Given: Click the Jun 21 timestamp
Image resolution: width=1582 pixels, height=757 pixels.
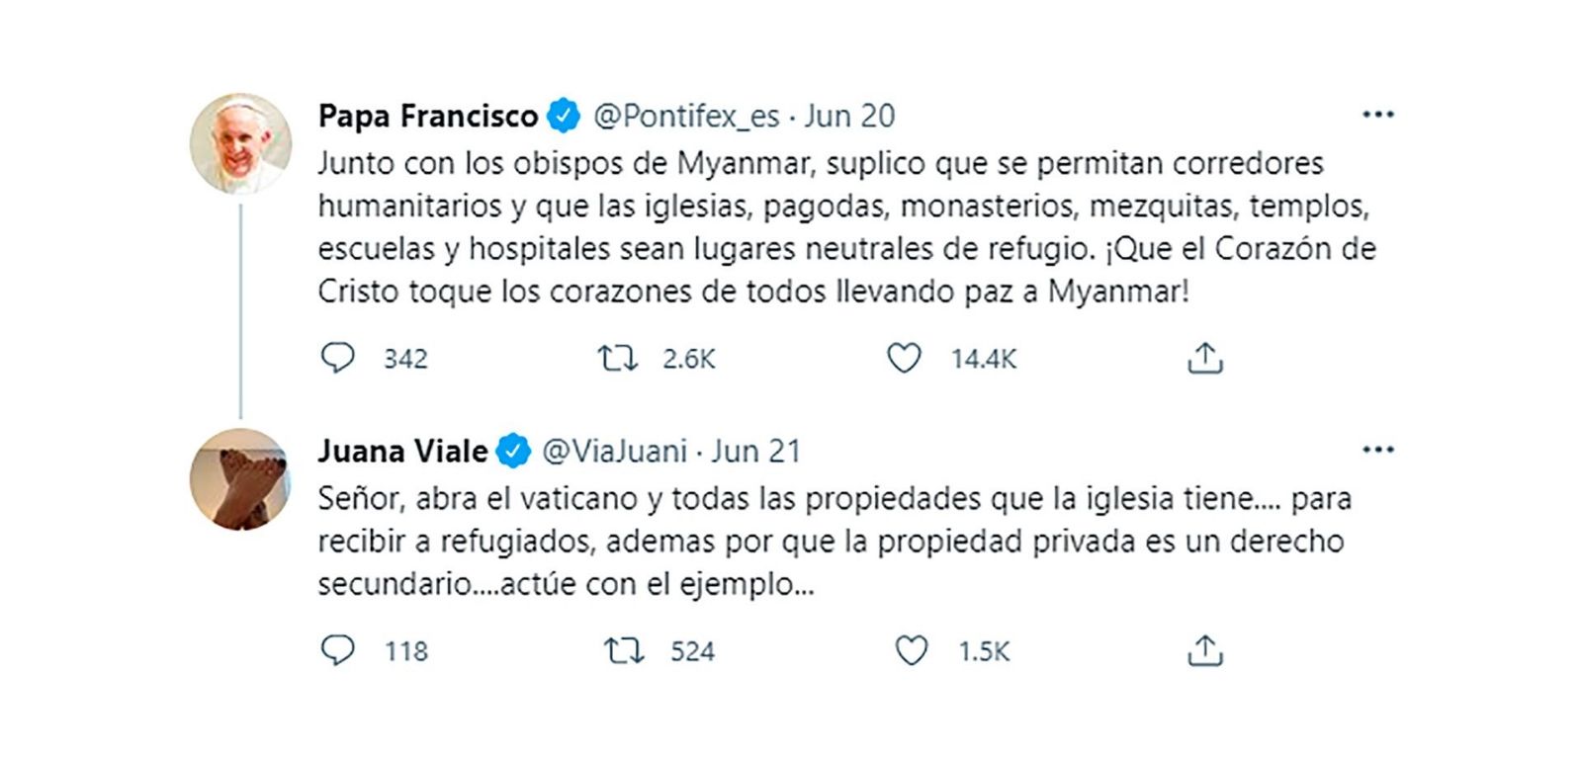Looking at the screenshot, I should coord(756,452).
